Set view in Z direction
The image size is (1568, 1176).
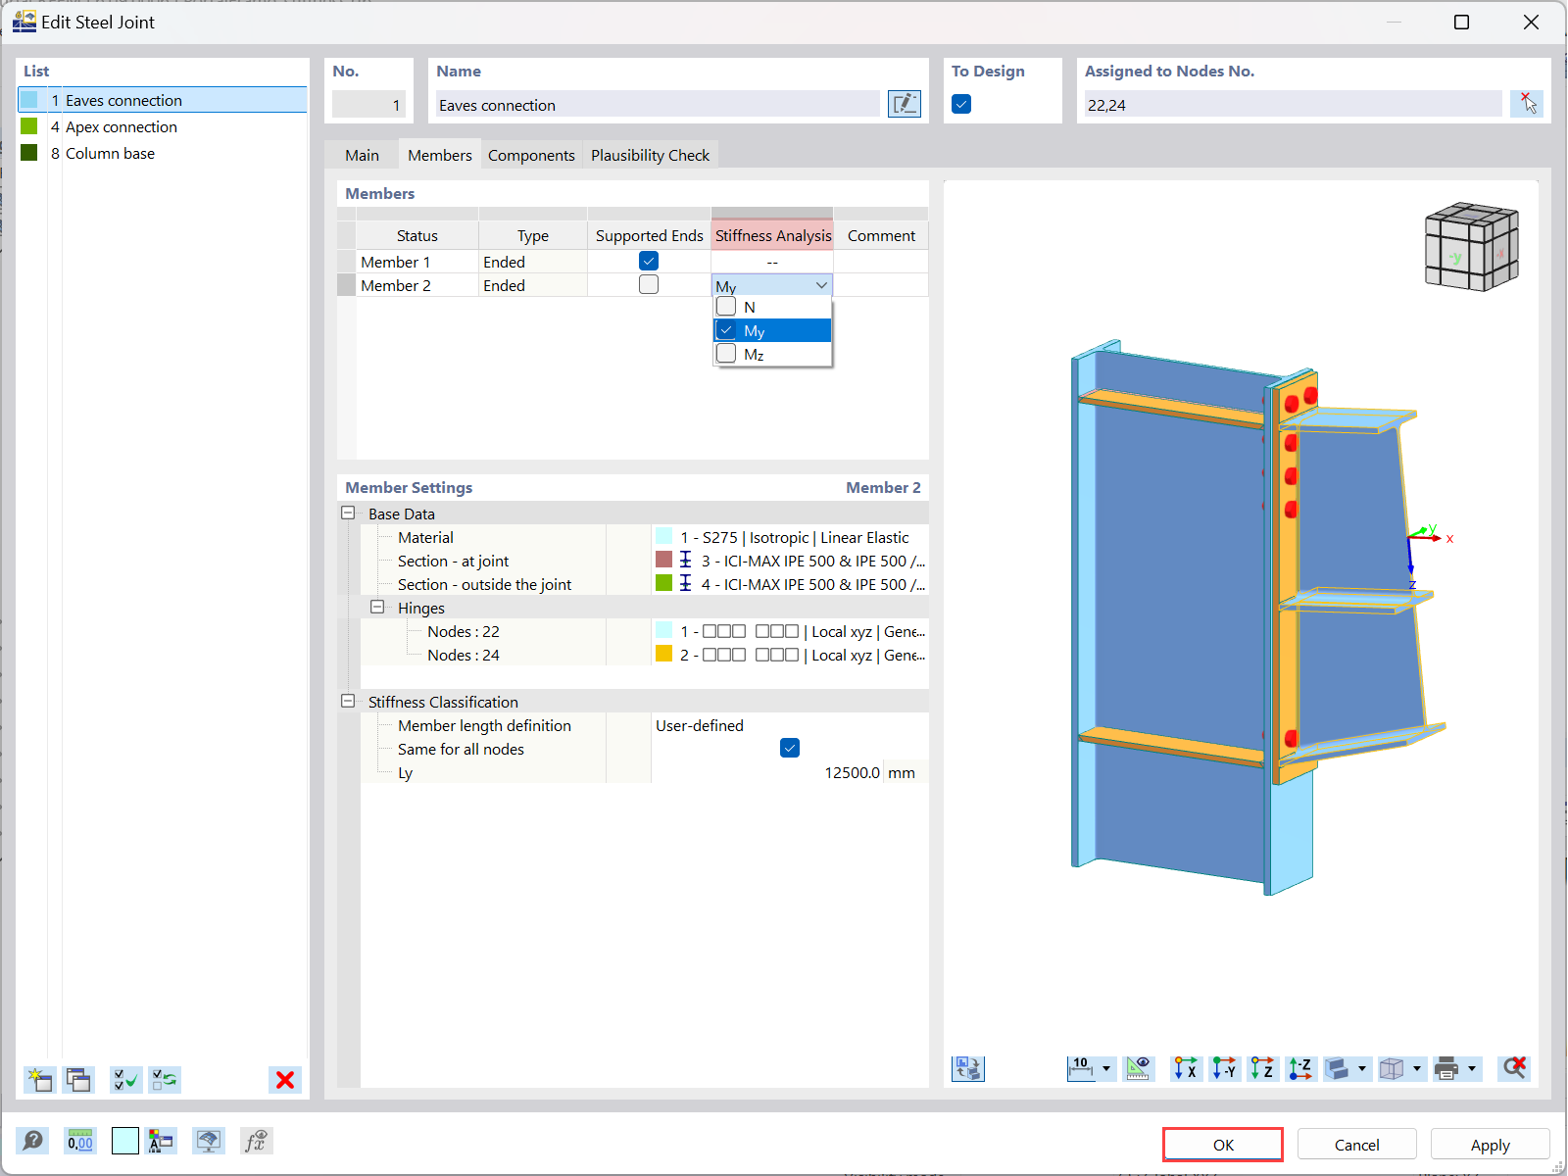coord(1262,1069)
